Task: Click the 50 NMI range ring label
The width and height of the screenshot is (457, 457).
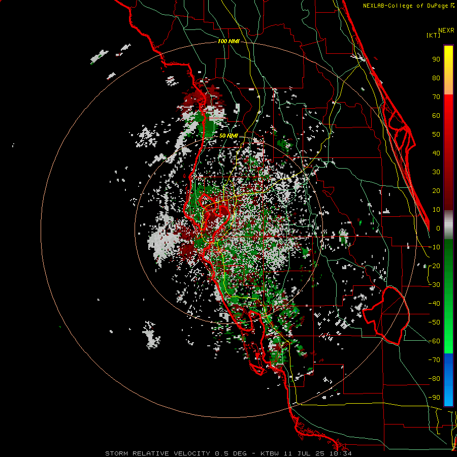Action: (228, 136)
